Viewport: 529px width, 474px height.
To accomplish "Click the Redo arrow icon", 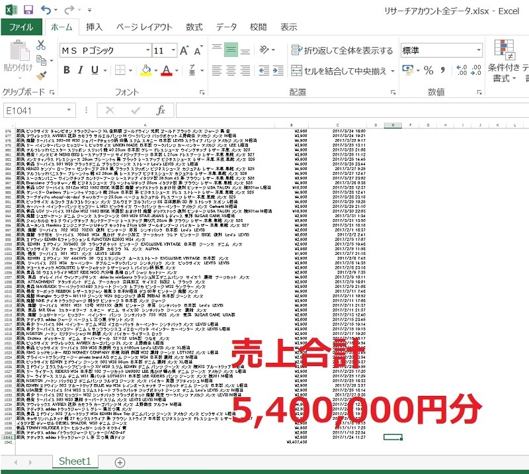I will coord(69,10).
